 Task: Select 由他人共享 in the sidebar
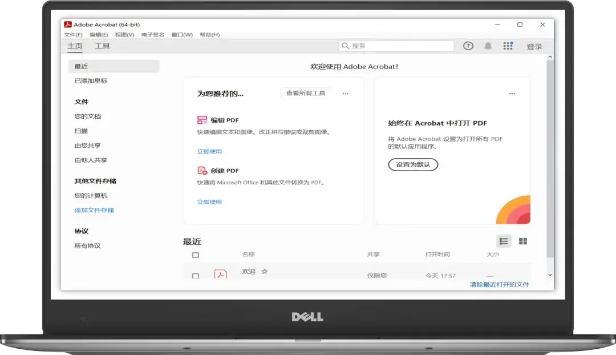[x=91, y=160]
